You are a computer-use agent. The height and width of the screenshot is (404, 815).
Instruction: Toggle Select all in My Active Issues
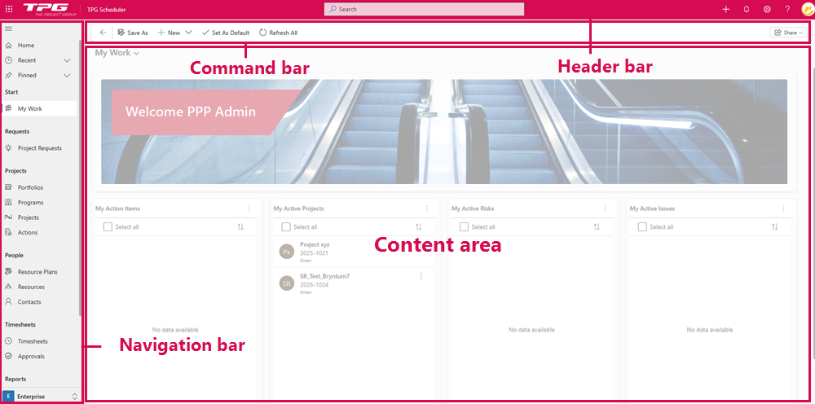(642, 227)
